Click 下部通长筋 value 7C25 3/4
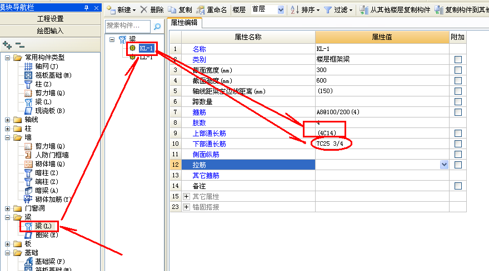 [x=330, y=144]
